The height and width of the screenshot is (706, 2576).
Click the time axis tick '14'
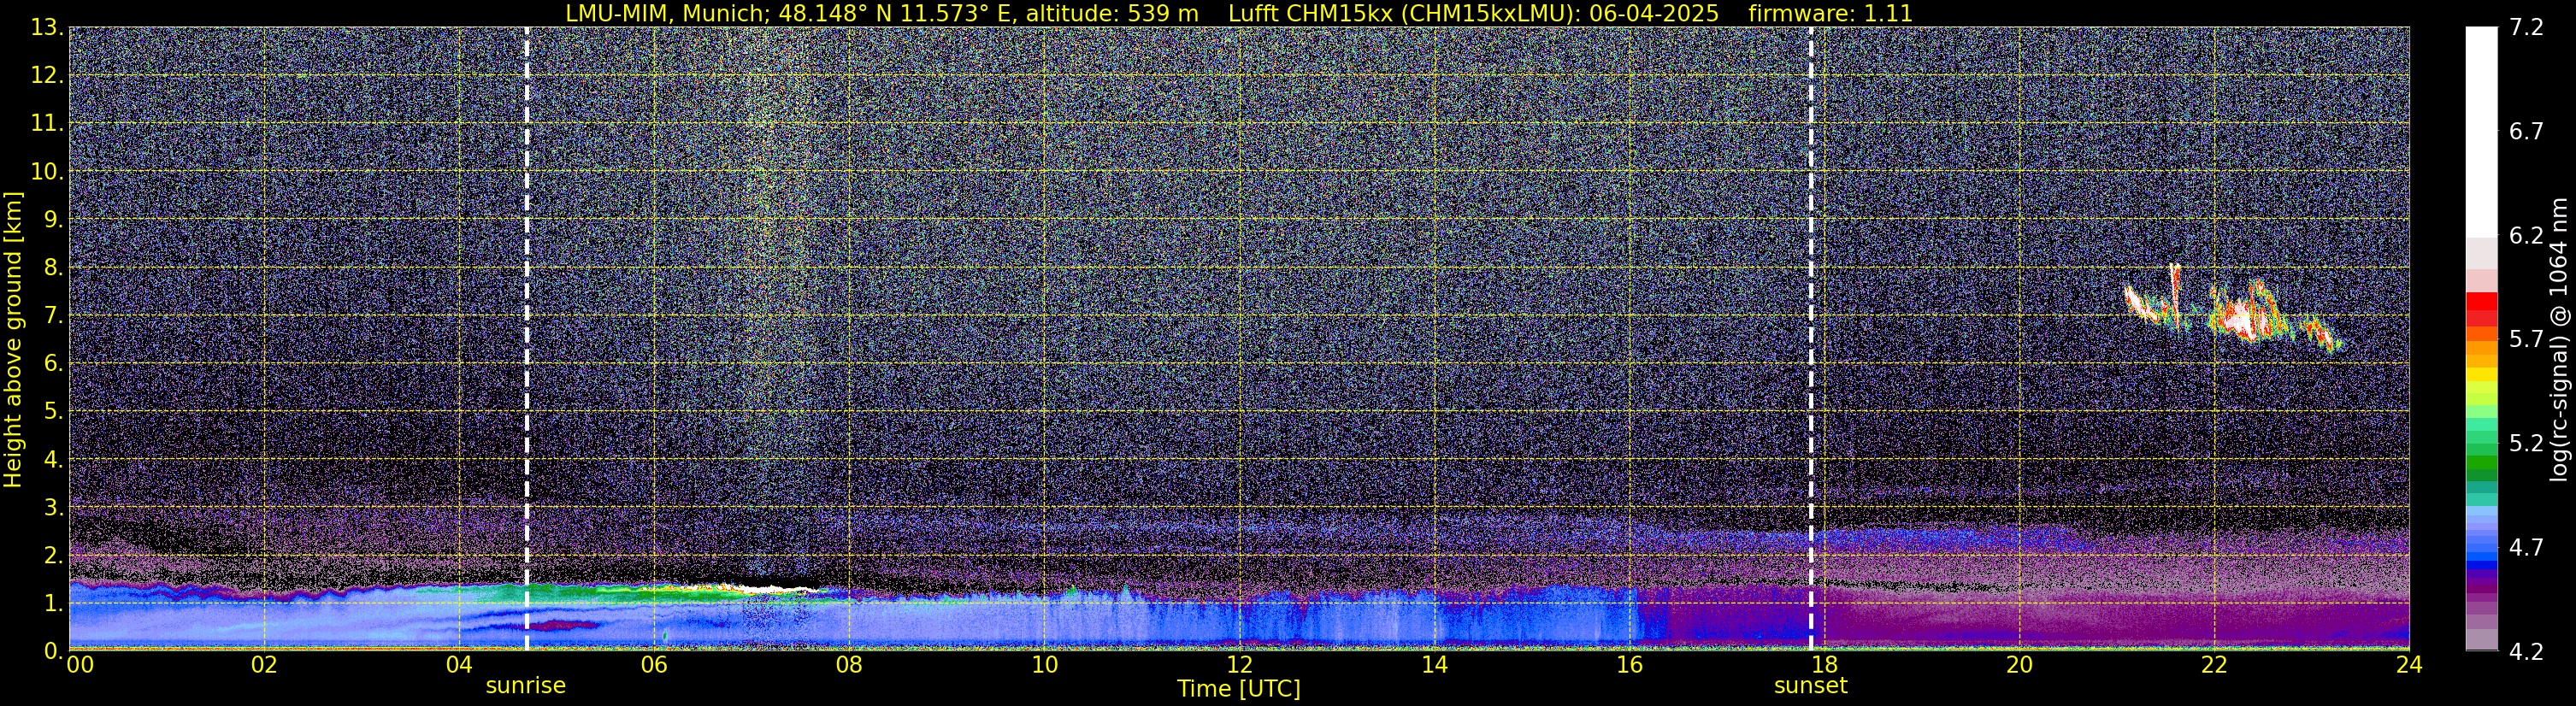(1434, 665)
